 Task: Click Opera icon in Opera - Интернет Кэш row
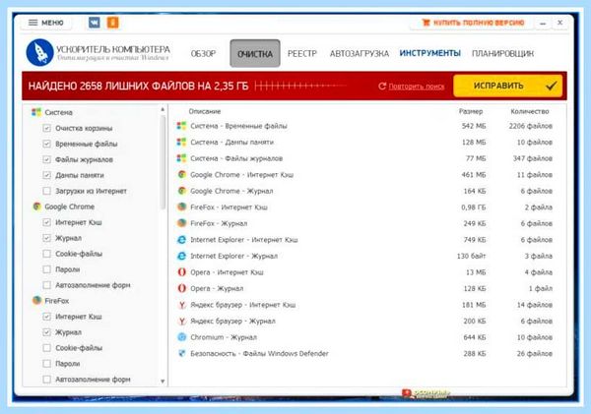[x=181, y=272]
